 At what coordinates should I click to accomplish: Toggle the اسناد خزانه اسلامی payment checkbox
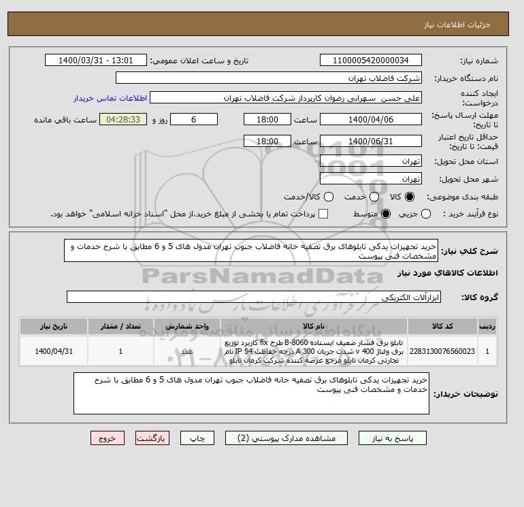coord(323,214)
